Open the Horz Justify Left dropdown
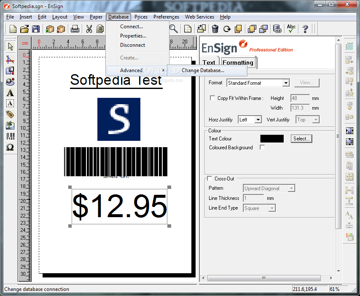Image resolution: width=360 pixels, height=296 pixels. click(258, 120)
